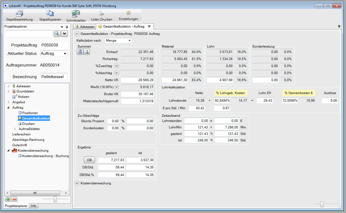Click the DB button in Ergebnis
The width and height of the screenshot is (346, 213).
89,160
